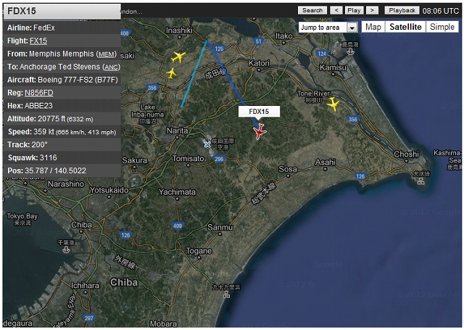Switch to the Simple view
The width and height of the screenshot is (464, 330).
(x=442, y=27)
